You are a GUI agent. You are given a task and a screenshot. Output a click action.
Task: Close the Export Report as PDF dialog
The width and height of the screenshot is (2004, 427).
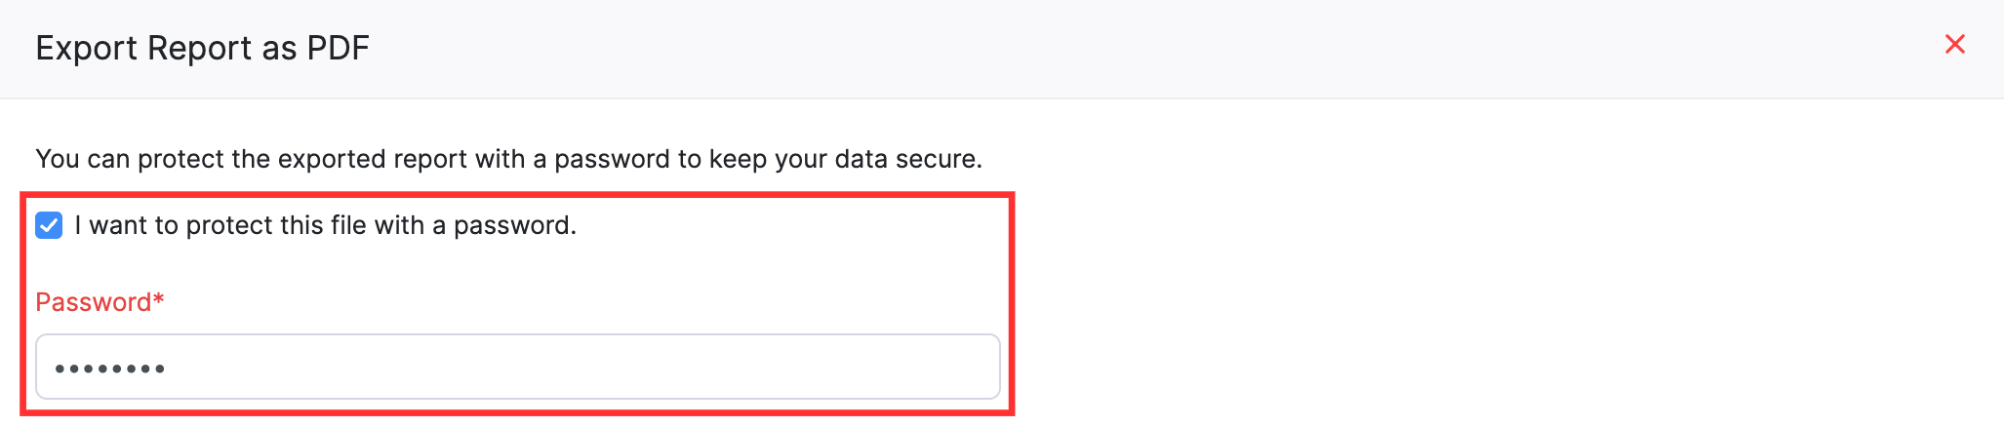pos(1954,44)
